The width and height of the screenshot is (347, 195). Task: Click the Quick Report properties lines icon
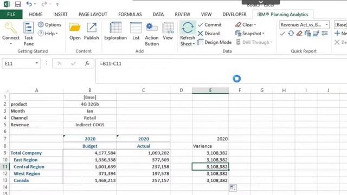(x=325, y=34)
